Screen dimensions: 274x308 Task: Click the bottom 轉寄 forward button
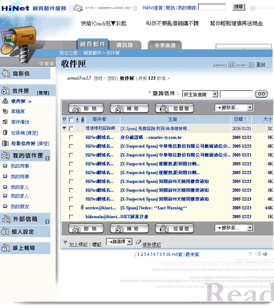pyautogui.click(x=129, y=228)
